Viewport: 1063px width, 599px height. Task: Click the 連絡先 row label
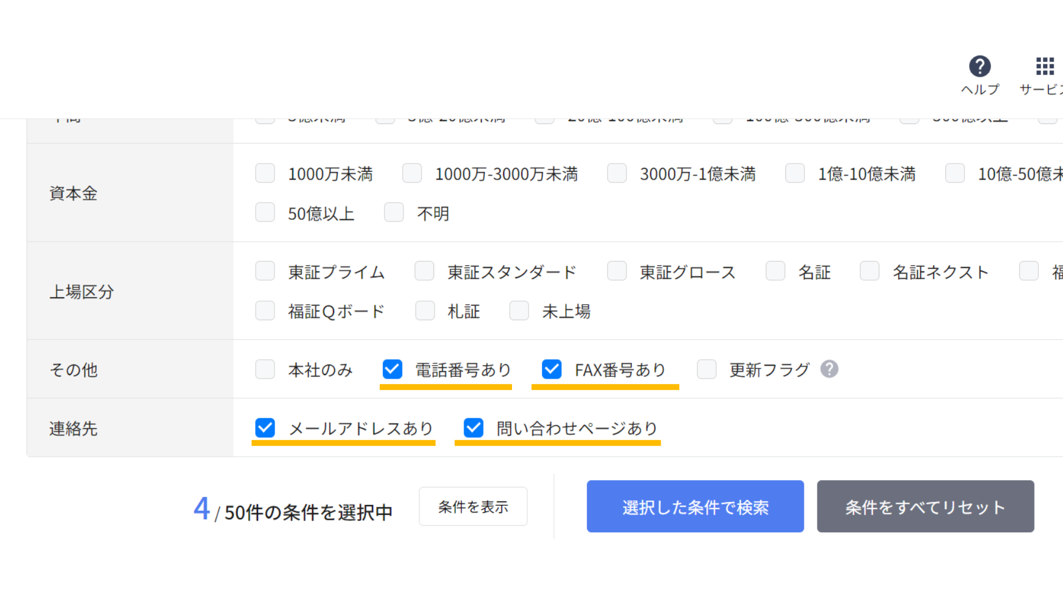click(x=73, y=428)
